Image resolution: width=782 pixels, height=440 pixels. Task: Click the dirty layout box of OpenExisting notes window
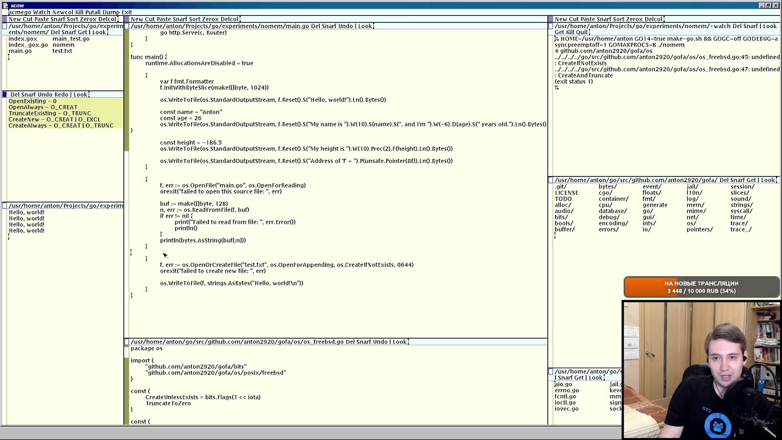4,94
